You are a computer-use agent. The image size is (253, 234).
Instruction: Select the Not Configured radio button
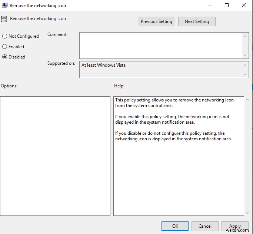tap(5, 36)
